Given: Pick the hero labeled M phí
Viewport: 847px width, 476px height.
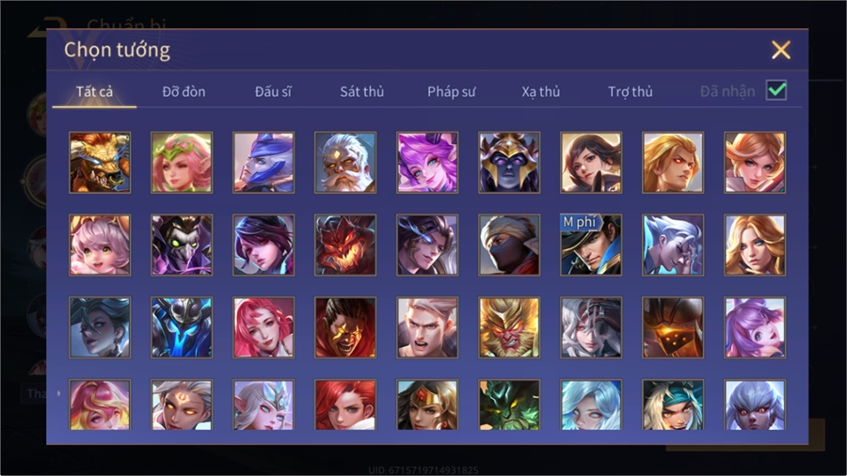Looking at the screenshot, I should pyautogui.click(x=591, y=245).
